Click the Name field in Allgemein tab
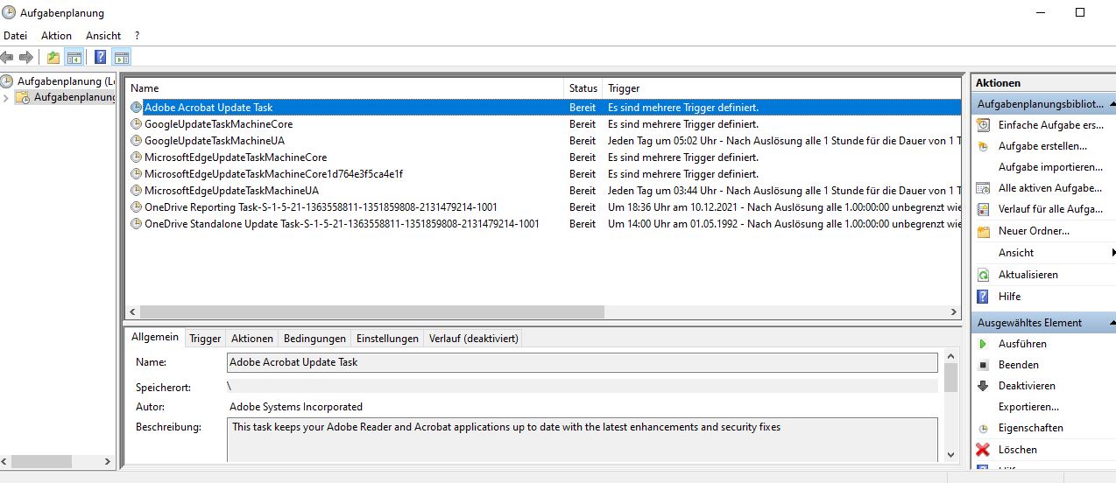This screenshot has width=1116, height=483. pyautogui.click(x=582, y=362)
